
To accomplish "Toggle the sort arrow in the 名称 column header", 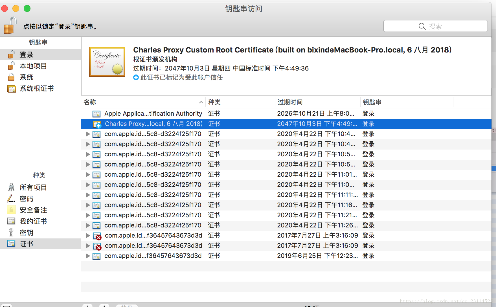I will point(201,102).
